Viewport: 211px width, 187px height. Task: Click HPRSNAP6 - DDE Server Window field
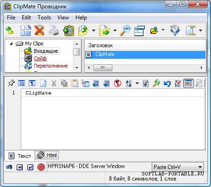[99, 166]
